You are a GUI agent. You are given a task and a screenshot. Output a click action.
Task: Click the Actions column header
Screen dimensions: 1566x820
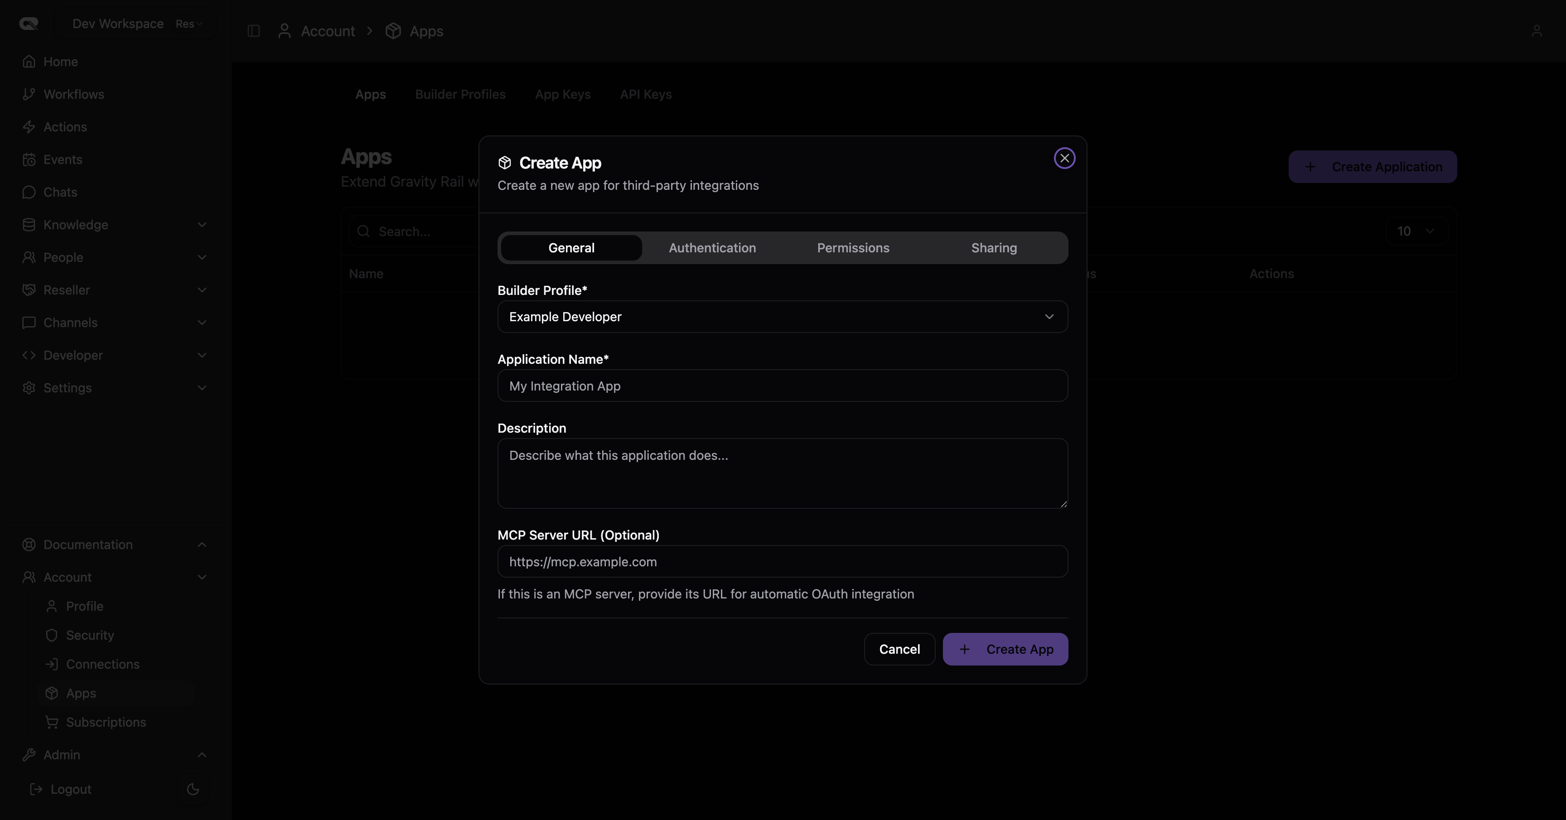pos(1271,274)
